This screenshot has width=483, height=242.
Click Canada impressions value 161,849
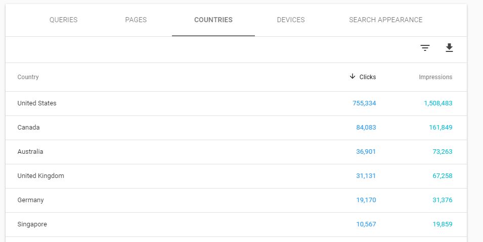tap(441, 128)
